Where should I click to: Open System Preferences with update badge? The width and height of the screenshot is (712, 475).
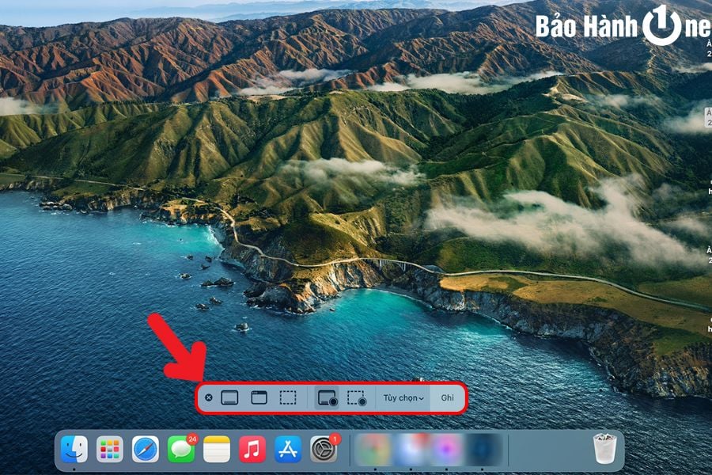[324, 450]
